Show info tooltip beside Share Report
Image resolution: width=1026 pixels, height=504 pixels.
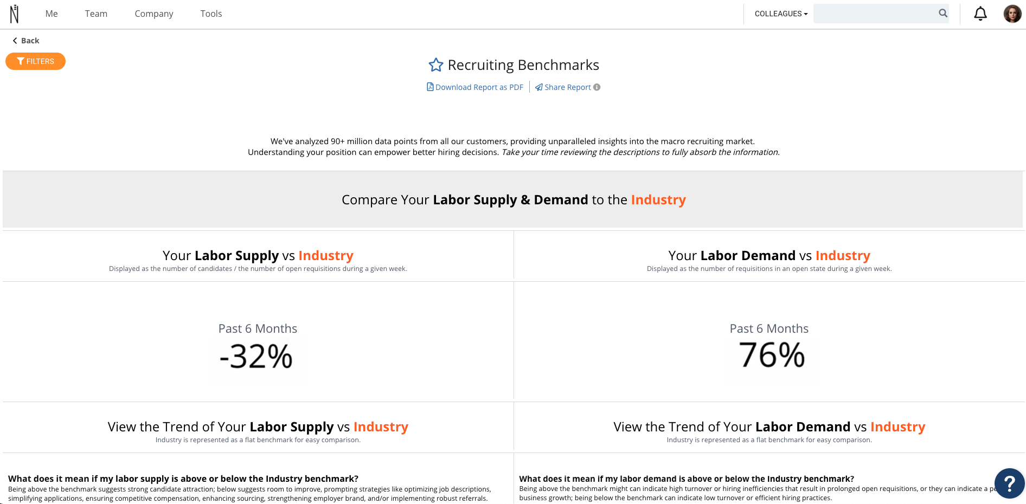(597, 87)
